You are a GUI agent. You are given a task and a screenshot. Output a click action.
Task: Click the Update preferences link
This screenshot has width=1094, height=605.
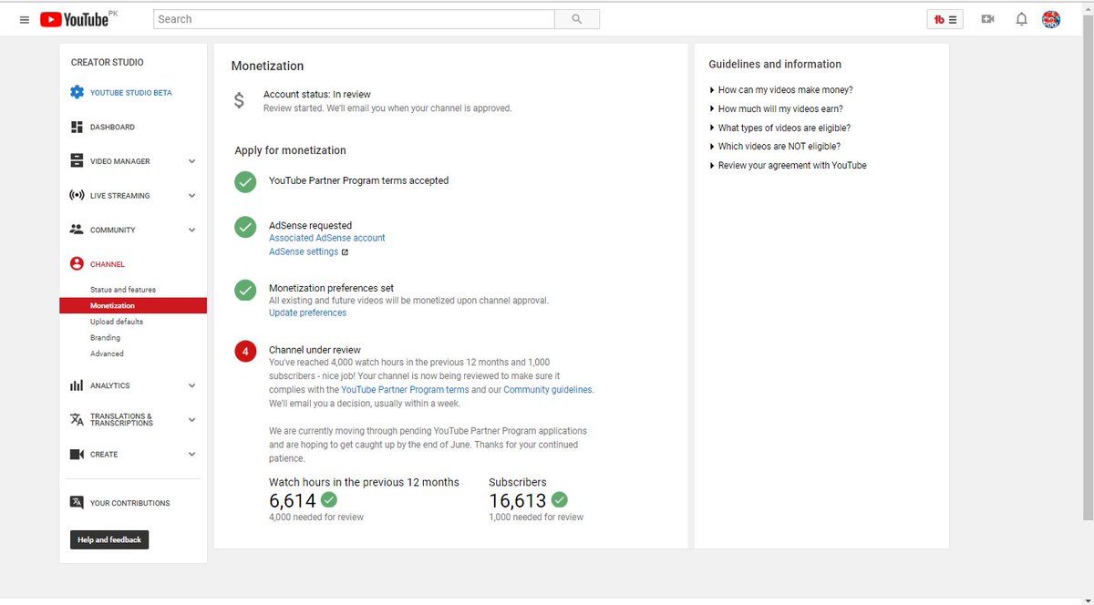point(308,313)
